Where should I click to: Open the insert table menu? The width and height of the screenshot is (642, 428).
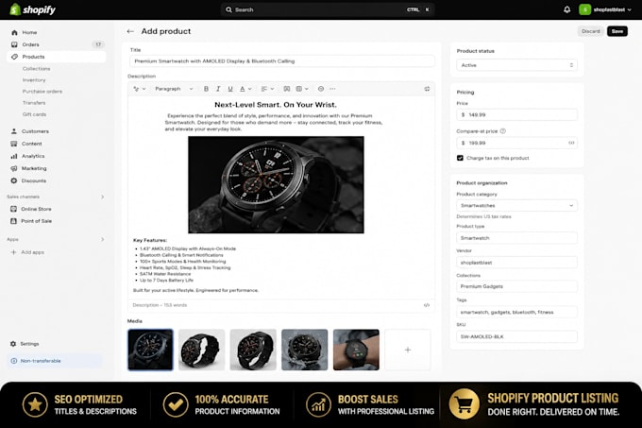302,89
